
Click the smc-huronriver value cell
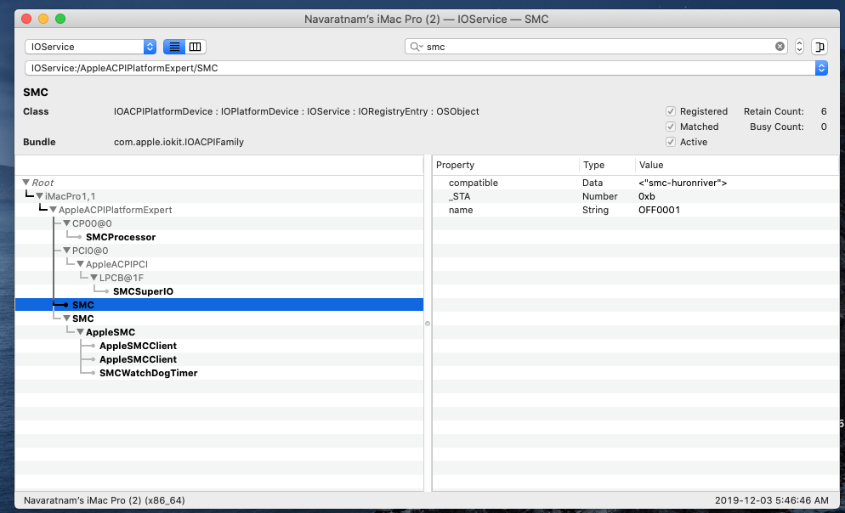click(683, 183)
